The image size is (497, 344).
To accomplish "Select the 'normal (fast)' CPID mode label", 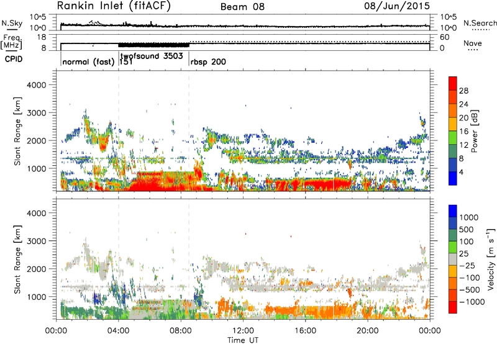I will click(88, 61).
